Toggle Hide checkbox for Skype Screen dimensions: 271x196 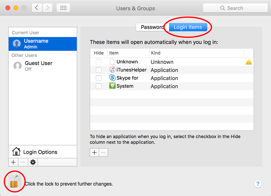[x=99, y=78]
